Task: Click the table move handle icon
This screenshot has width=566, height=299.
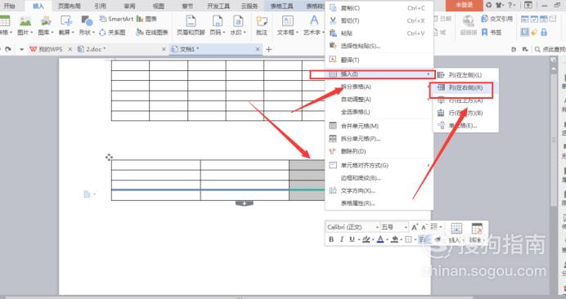Action: coord(109,157)
